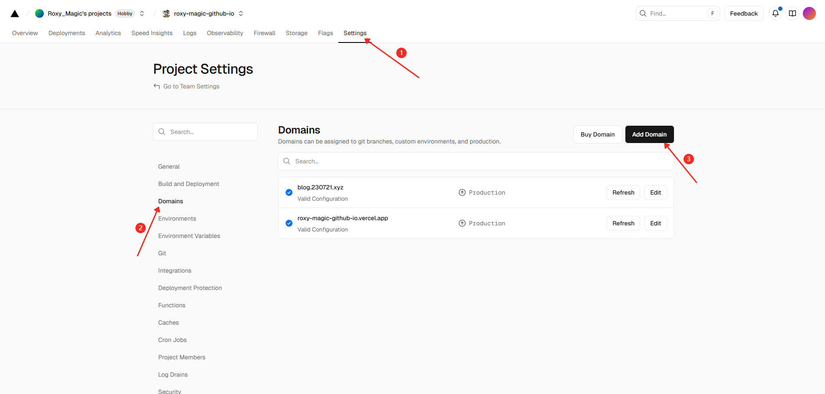Click the Production icon for roxy-magic-github-io.vercel.app
This screenshot has height=394, width=825.
[x=462, y=223]
